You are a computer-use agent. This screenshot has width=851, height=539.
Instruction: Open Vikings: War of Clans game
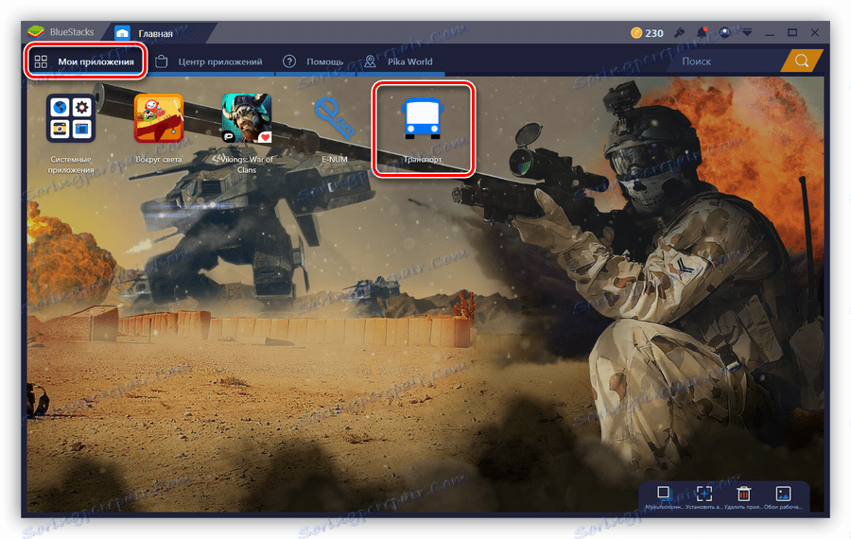(247, 118)
